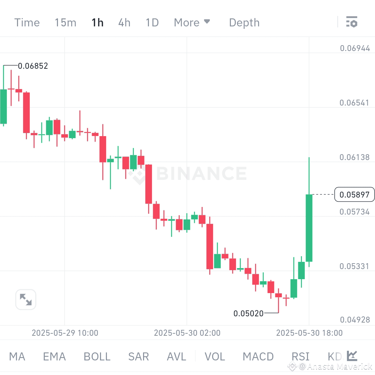Apply the SAR indicator
The width and height of the screenshot is (375, 375).
point(138,356)
